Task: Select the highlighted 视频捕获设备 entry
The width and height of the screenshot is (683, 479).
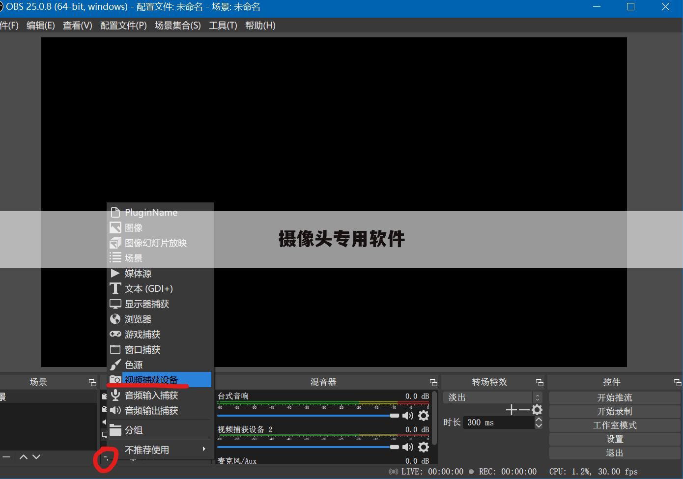Action: click(x=160, y=380)
